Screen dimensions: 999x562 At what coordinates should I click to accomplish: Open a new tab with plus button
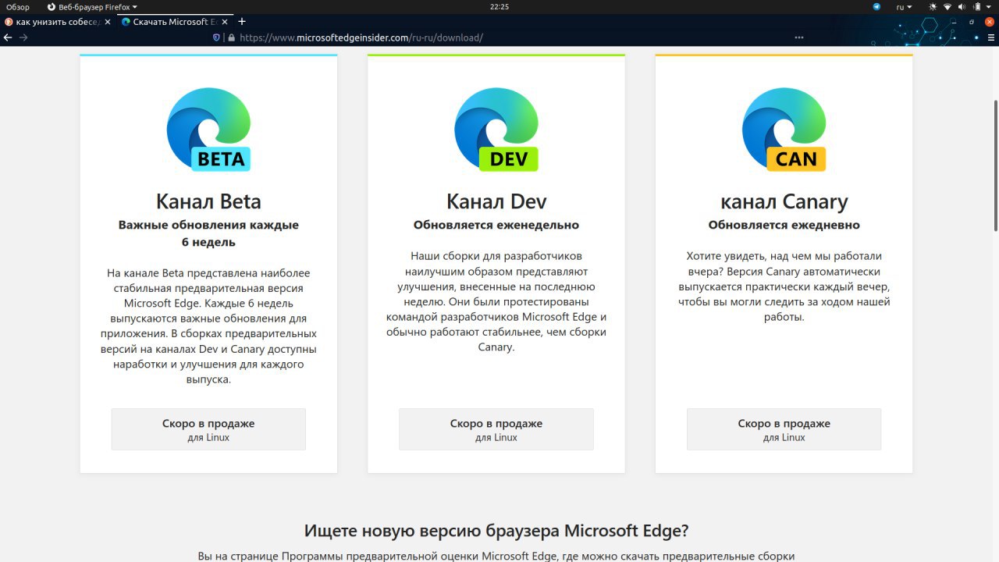click(242, 22)
